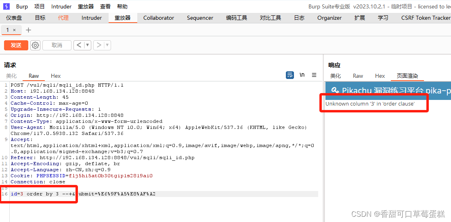Switch to the CSRF Token Tracker tab
The width and height of the screenshot is (451, 222).
tap(425, 18)
